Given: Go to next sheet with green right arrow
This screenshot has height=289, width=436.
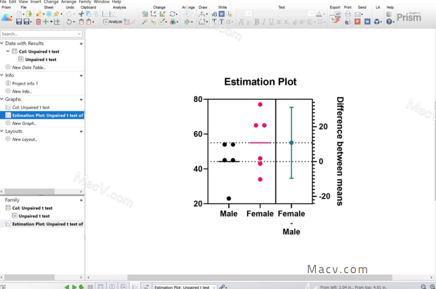Looking at the screenshot, I should click(74, 287).
